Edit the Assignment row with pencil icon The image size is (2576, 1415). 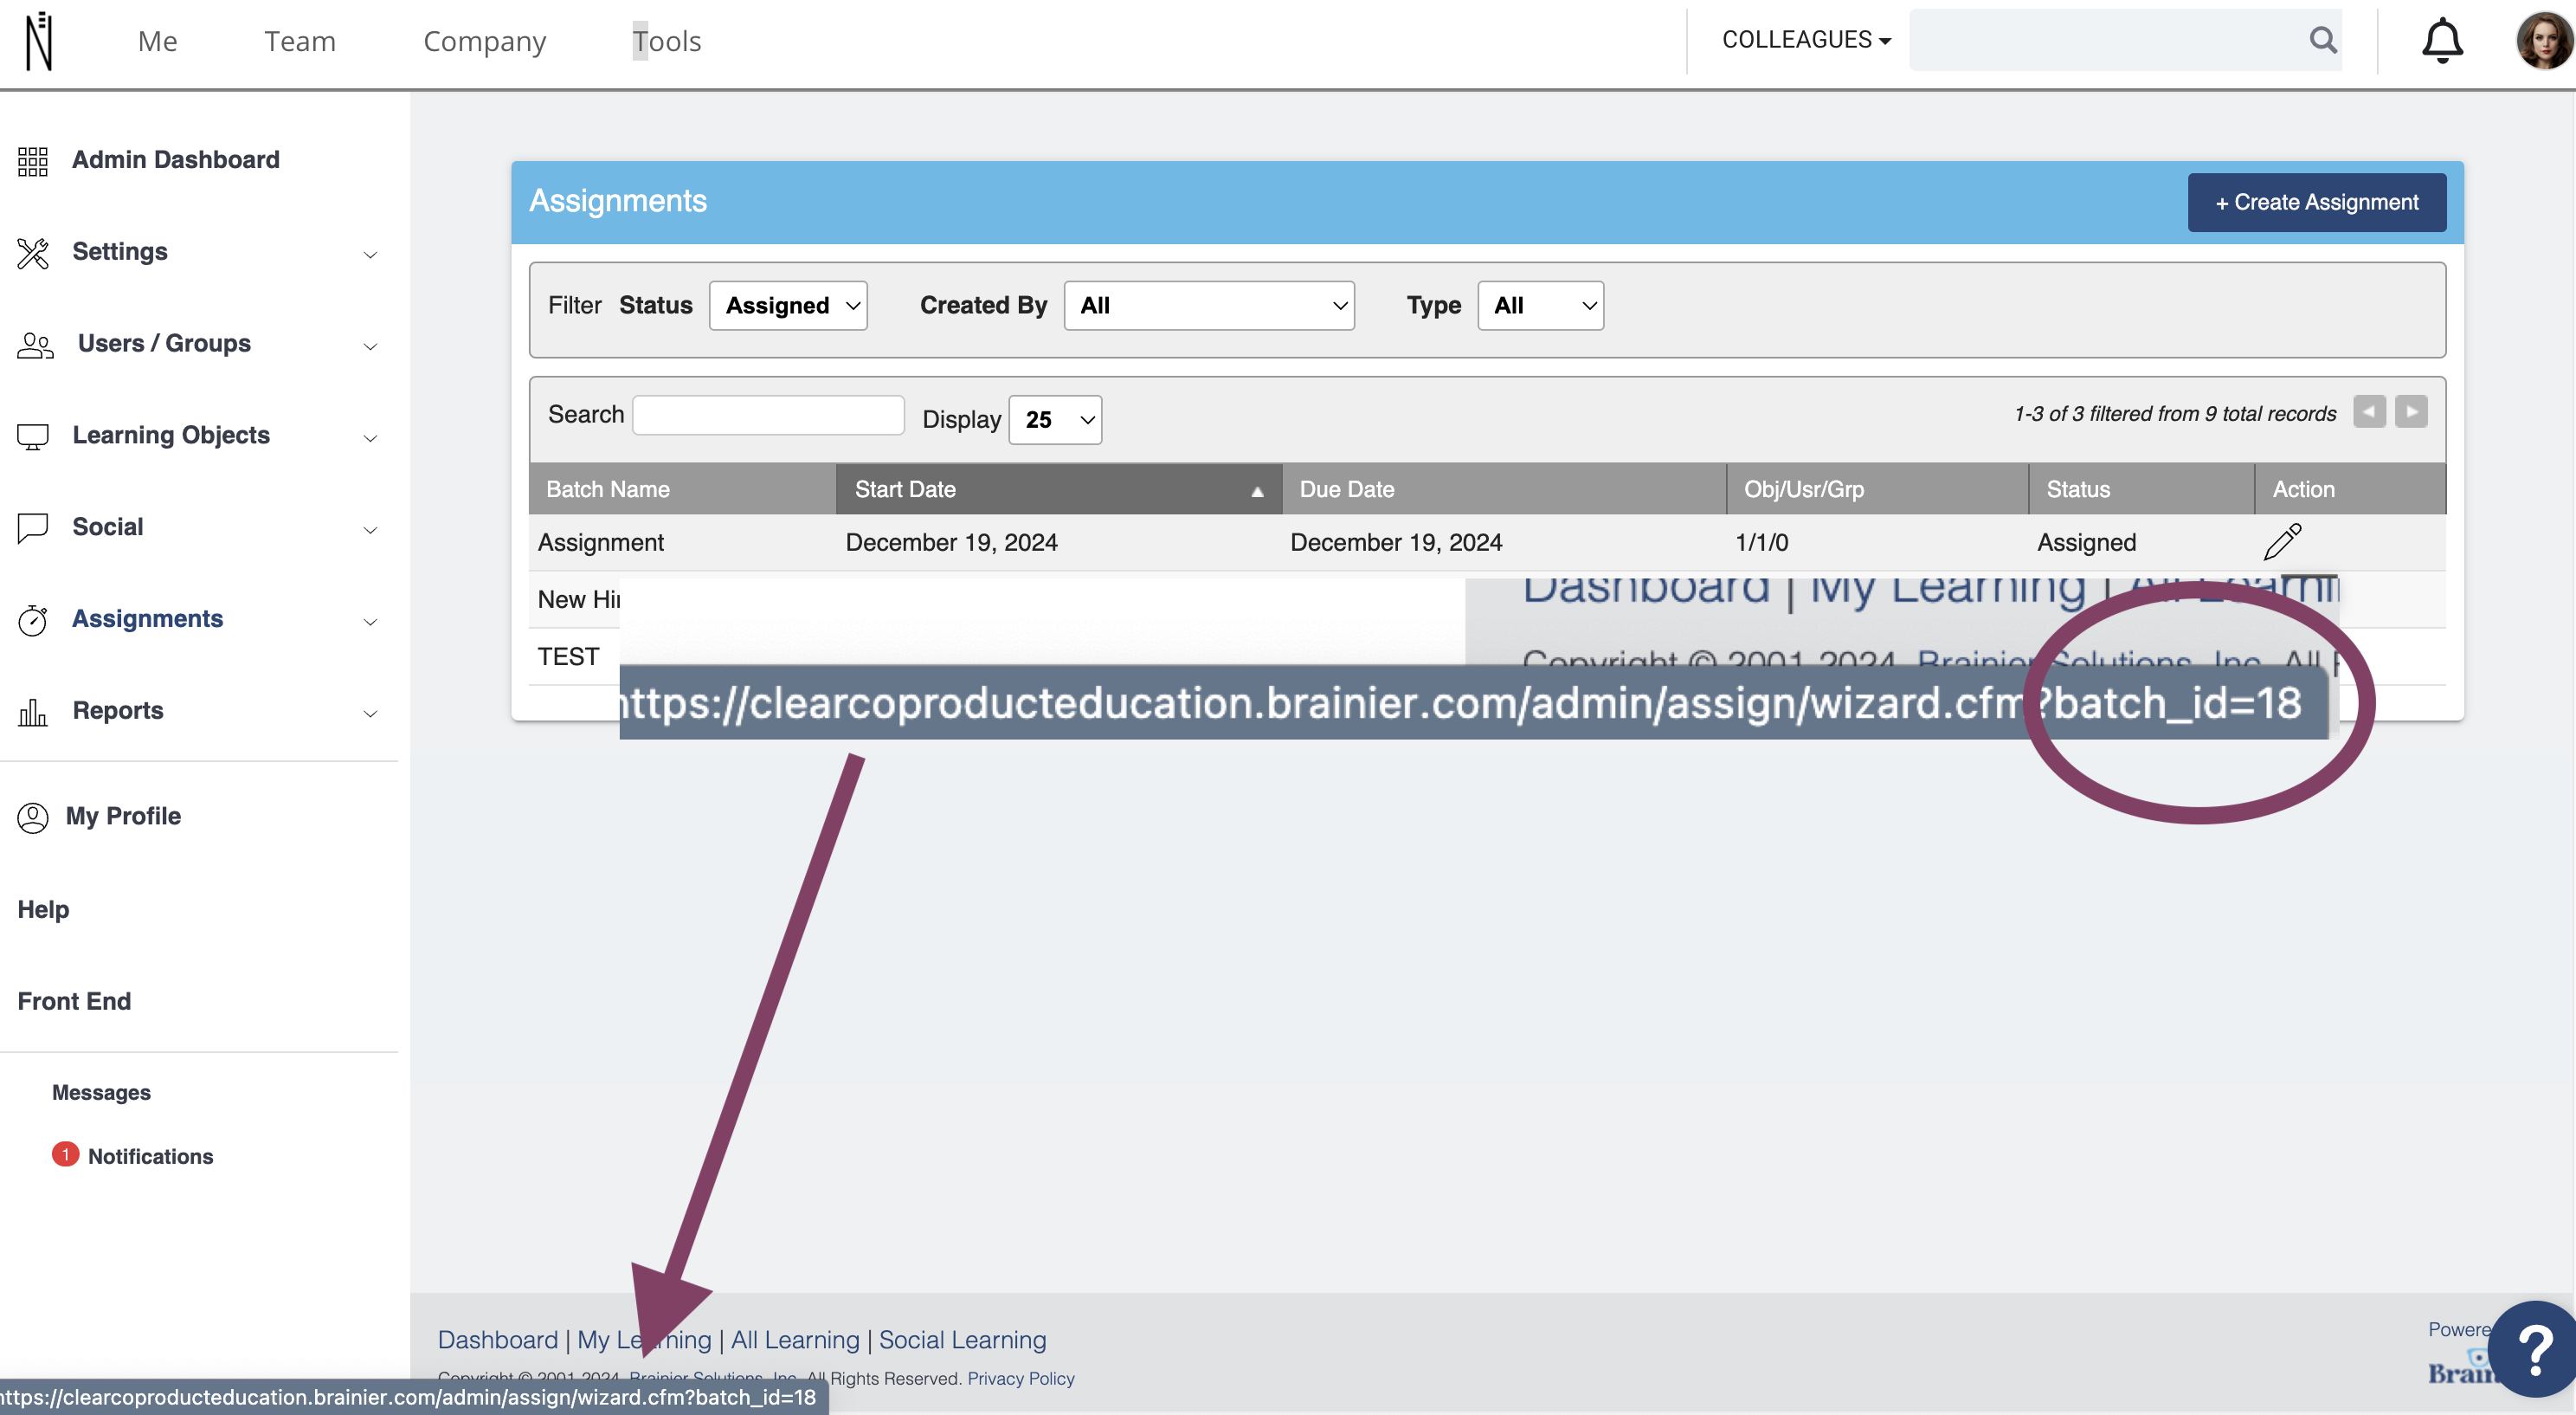click(x=2282, y=541)
